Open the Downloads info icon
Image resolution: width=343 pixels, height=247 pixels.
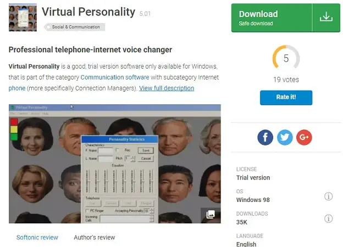[328, 218]
